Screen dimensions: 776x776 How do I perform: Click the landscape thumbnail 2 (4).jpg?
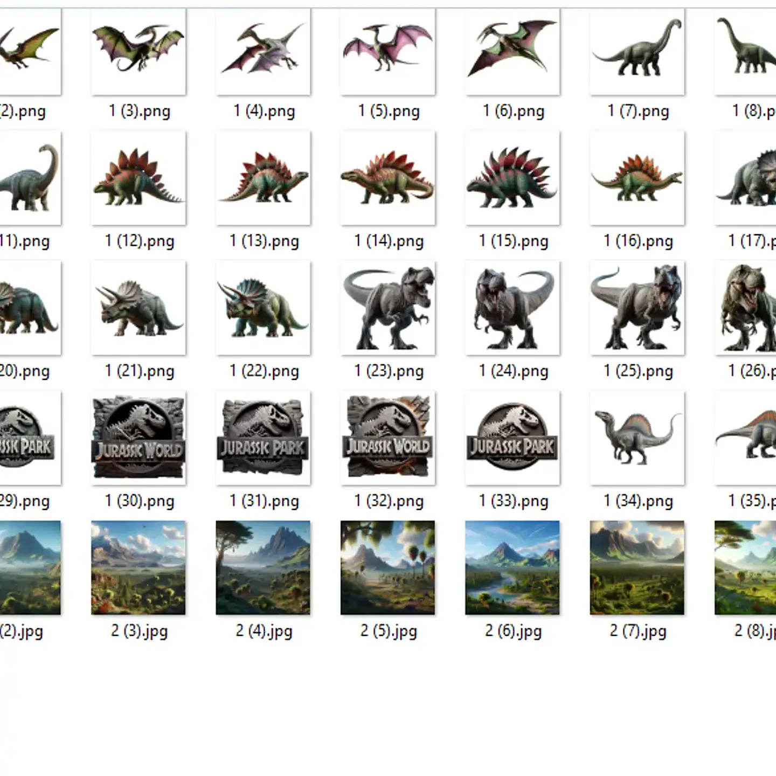point(262,569)
